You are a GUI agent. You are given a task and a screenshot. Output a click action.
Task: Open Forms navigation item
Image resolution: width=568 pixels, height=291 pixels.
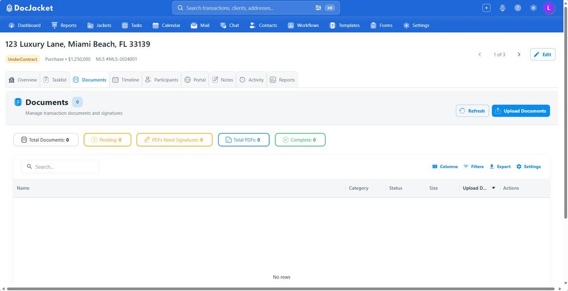[382, 26]
